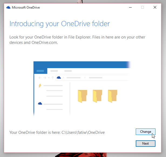
Task: Click the 'Look for your OneDrive folder' description
Action: (77, 40)
